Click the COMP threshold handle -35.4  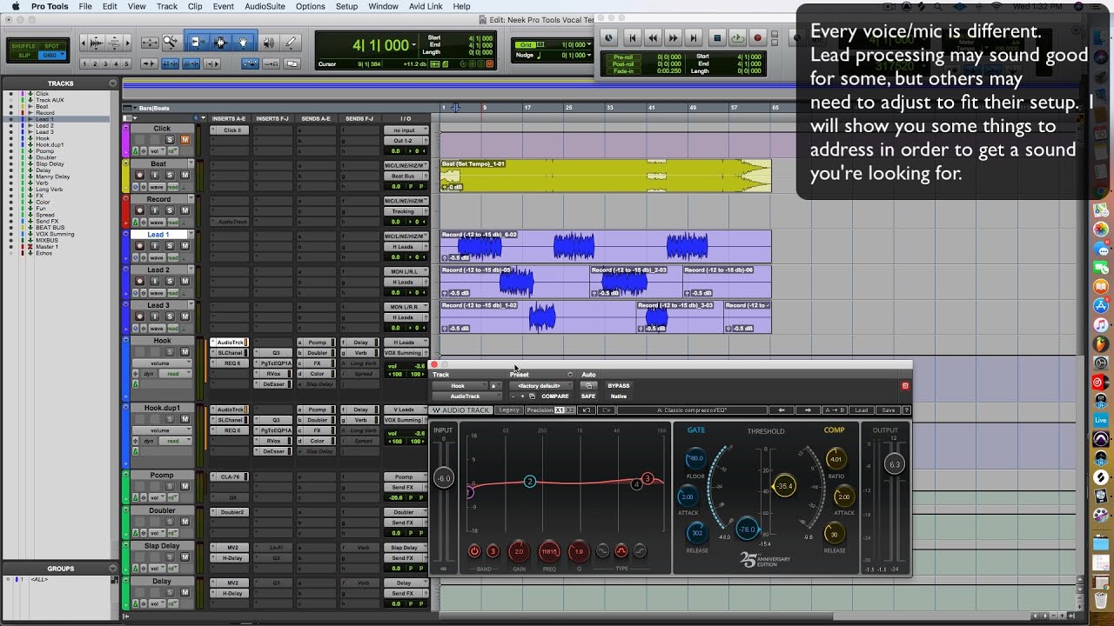tap(784, 486)
